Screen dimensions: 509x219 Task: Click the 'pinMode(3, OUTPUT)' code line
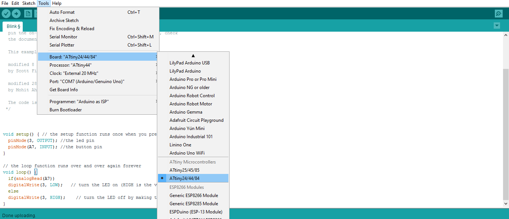pos(51,141)
